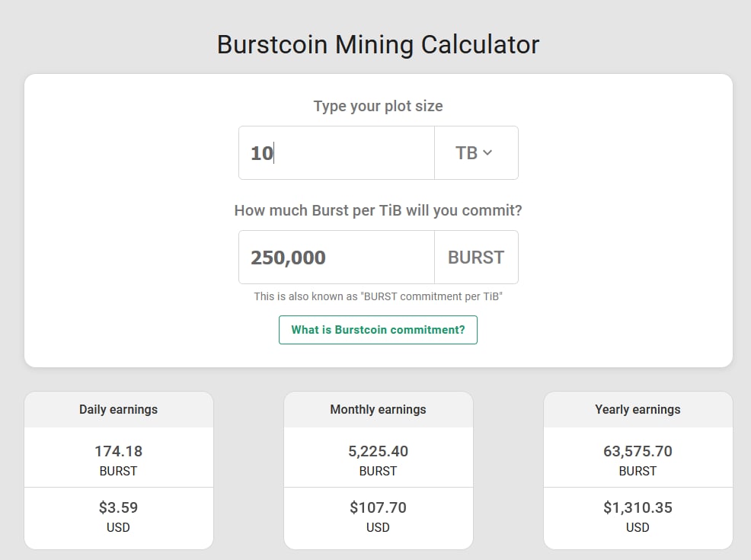Click the $107.70 USD monthly value
751x560 pixels.
[378, 507]
